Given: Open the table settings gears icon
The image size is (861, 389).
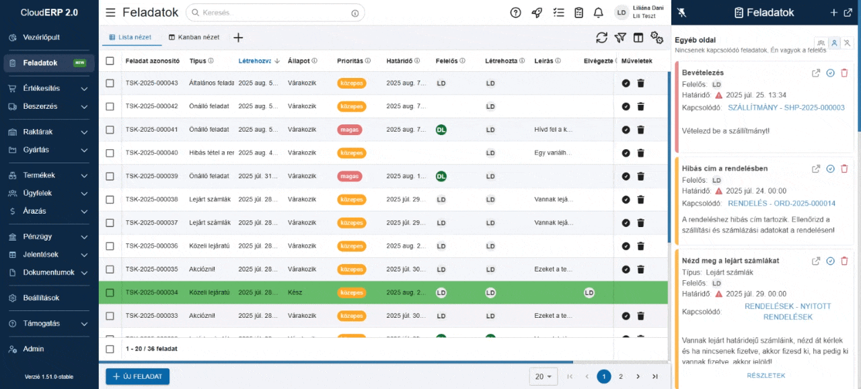Looking at the screenshot, I should 658,39.
